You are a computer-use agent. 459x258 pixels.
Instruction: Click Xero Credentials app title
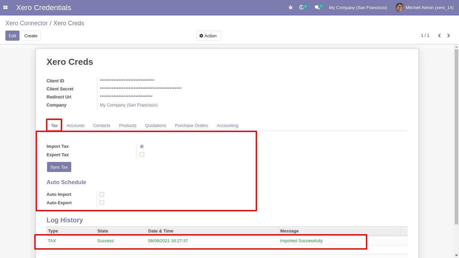(x=44, y=7)
